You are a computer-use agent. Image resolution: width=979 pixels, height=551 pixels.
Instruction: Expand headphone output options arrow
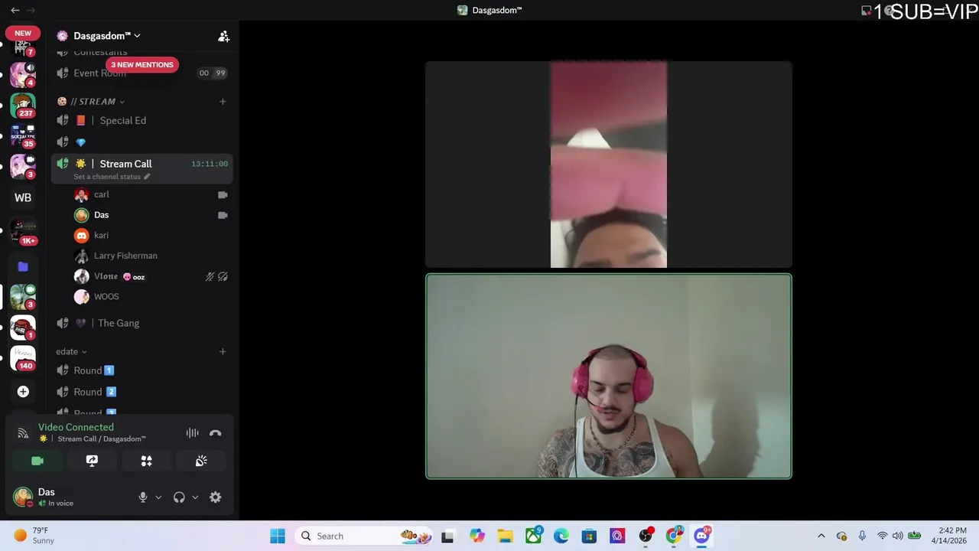[195, 497]
